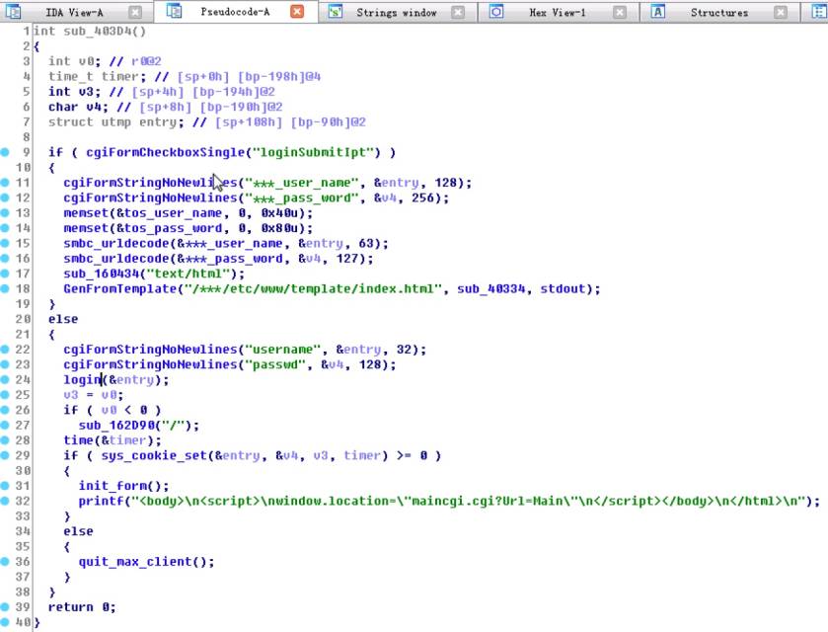
Task: Switch to the Hex View-1 tab
Action: [558, 12]
